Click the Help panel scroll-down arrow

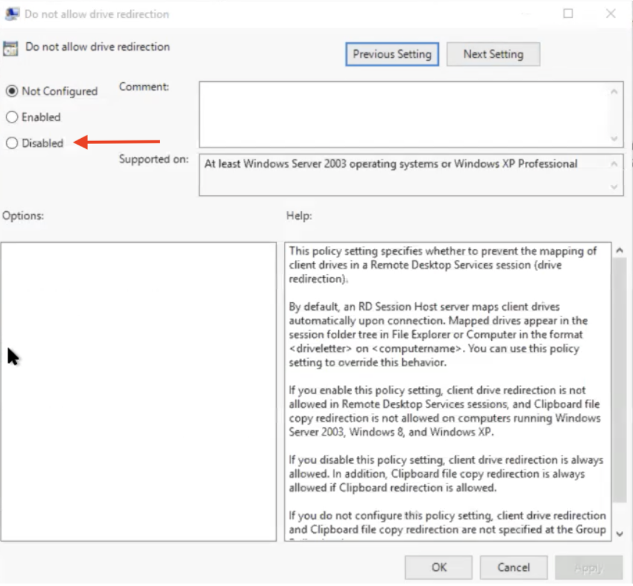620,534
